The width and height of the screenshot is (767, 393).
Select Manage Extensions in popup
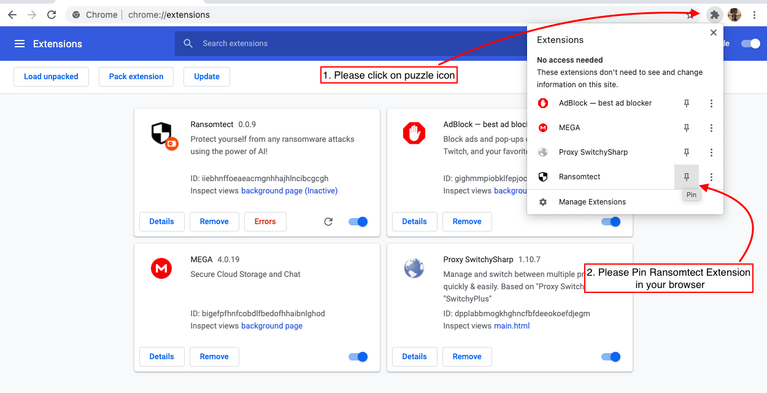592,202
